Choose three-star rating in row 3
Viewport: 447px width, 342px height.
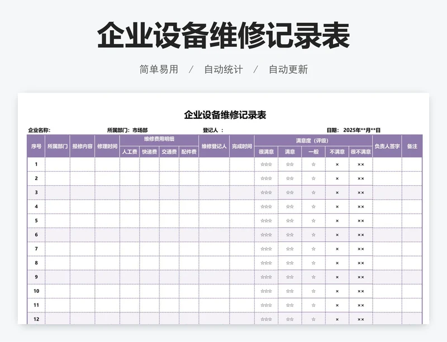point(267,192)
